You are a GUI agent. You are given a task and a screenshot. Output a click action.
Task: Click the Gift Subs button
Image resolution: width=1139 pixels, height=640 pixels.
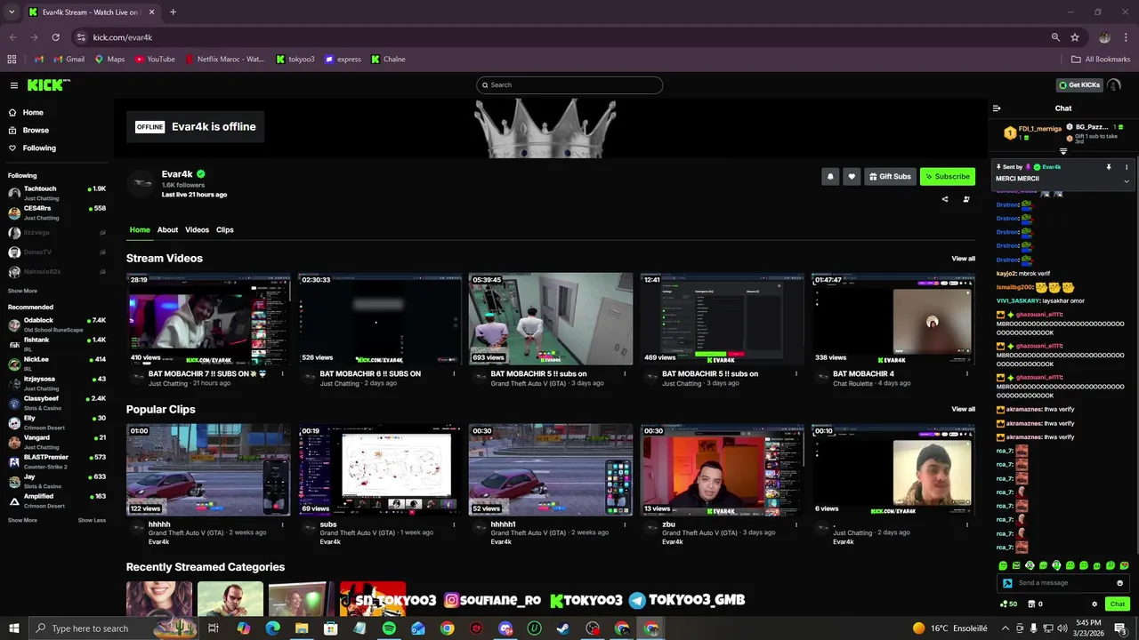point(890,176)
